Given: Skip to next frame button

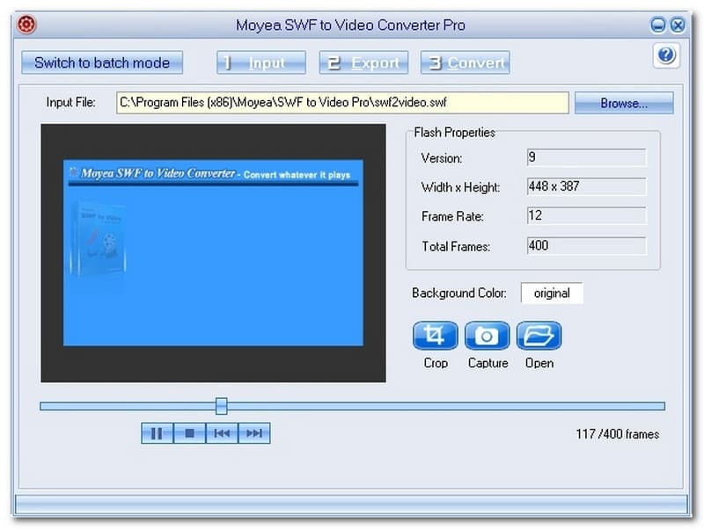Looking at the screenshot, I should [253, 433].
